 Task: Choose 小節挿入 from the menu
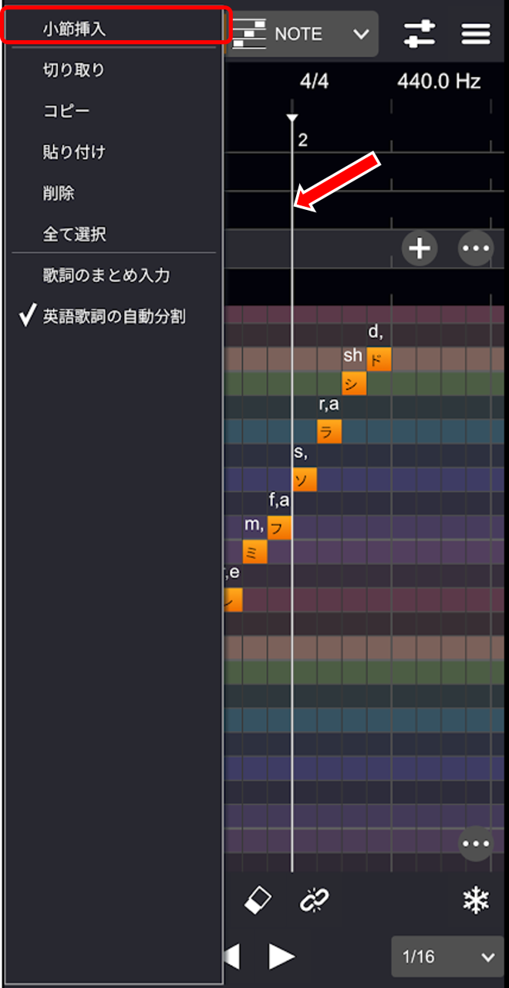click(74, 29)
